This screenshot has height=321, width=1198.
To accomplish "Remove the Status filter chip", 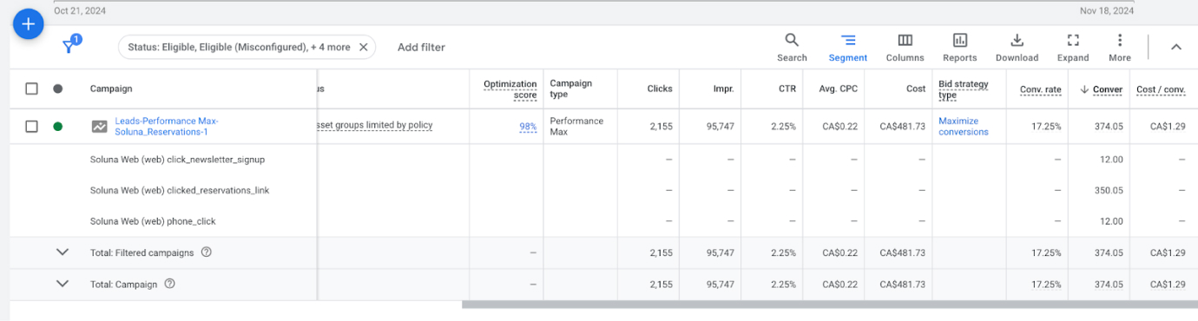I will pos(364,47).
